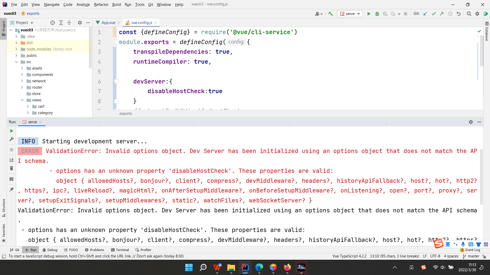This screenshot has height=275, width=490.
Task: Open the serve run configuration dropdown
Action: point(350,14)
